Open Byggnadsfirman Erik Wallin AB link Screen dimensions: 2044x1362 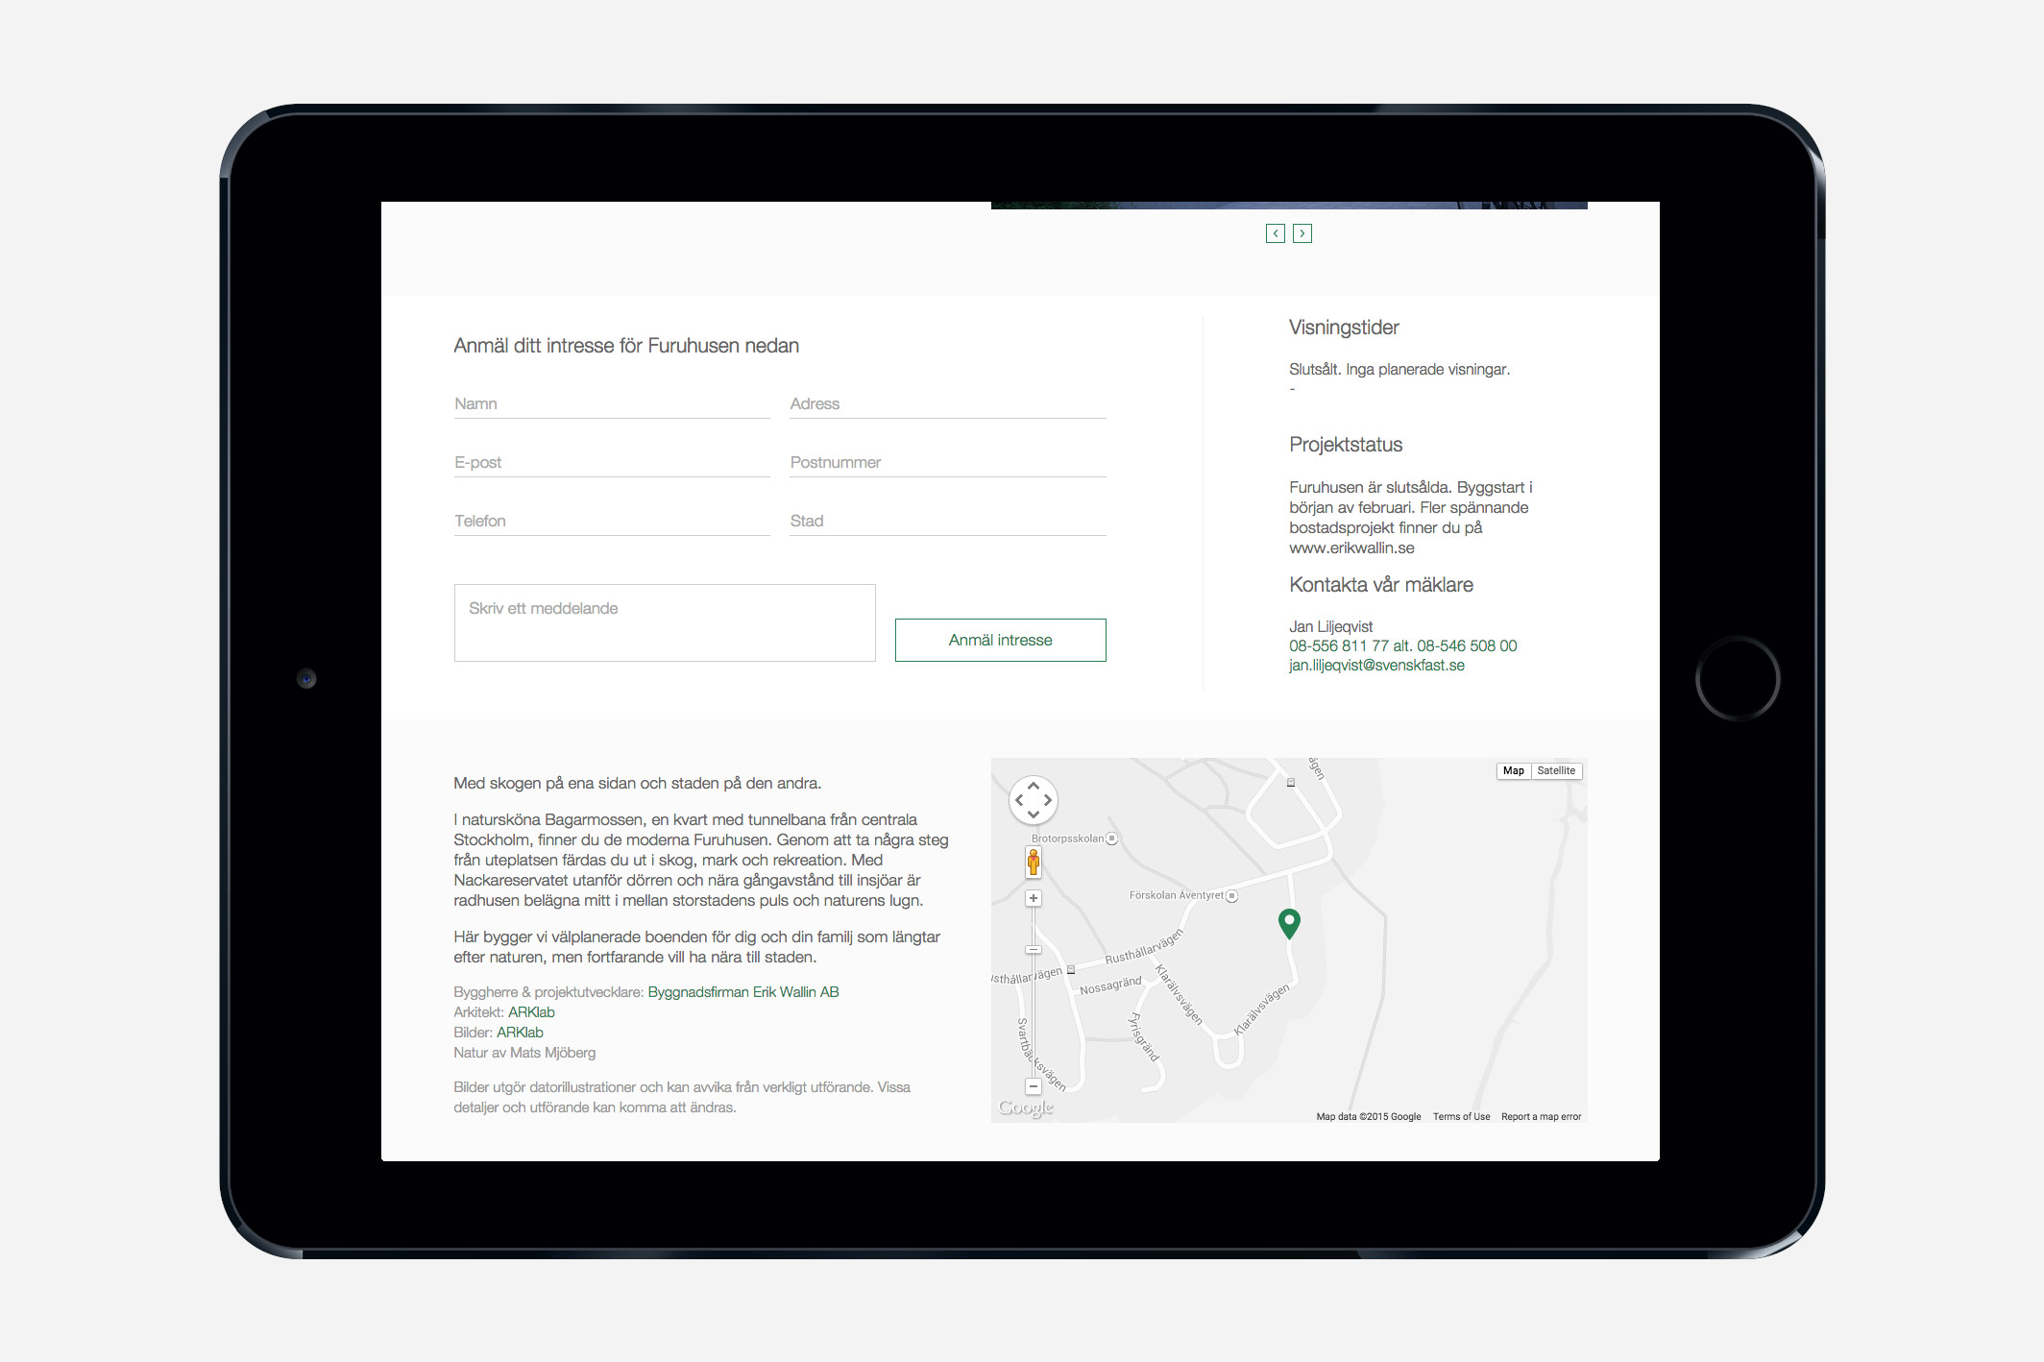(x=743, y=992)
